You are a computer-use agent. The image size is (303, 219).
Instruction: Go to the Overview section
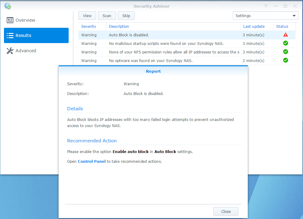point(36,20)
